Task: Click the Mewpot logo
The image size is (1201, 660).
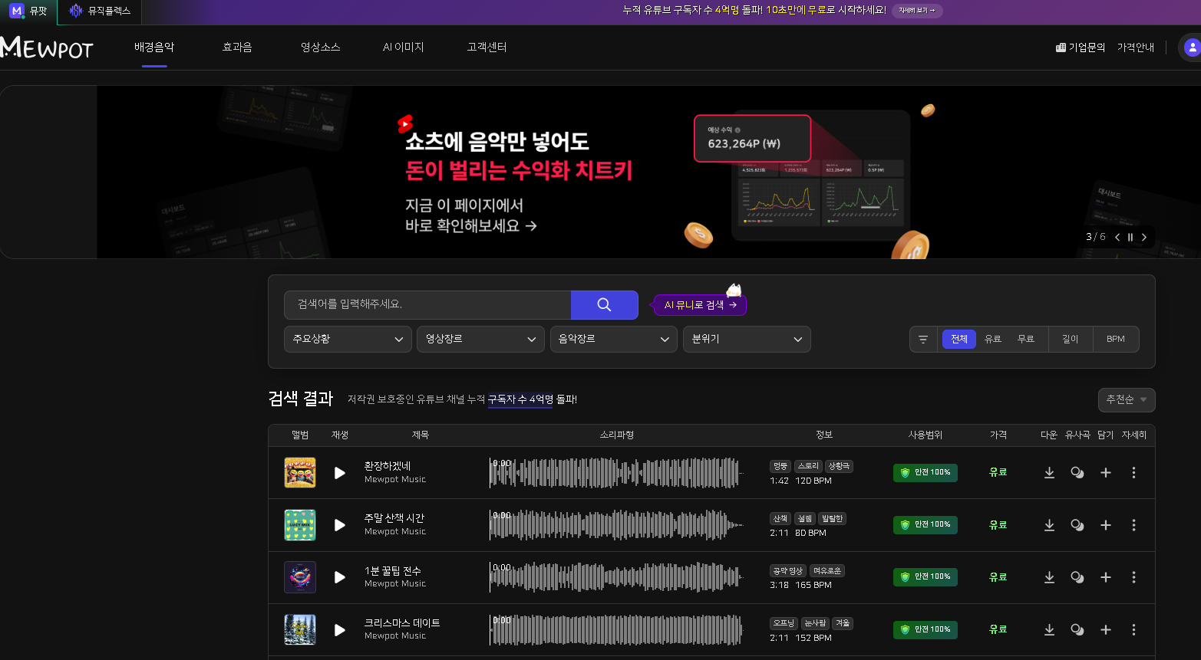Action: tap(47, 48)
